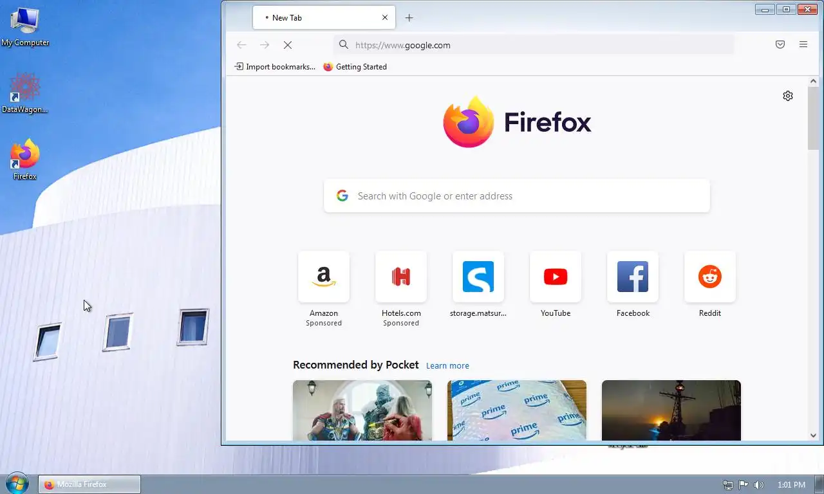Open the YouTube shortcut tile
Image resolution: width=824 pixels, height=494 pixels.
[556, 277]
